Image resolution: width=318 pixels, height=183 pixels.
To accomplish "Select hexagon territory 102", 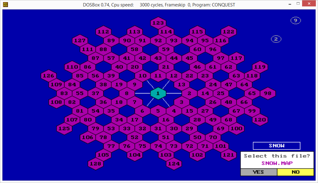I will pos(197,155).
